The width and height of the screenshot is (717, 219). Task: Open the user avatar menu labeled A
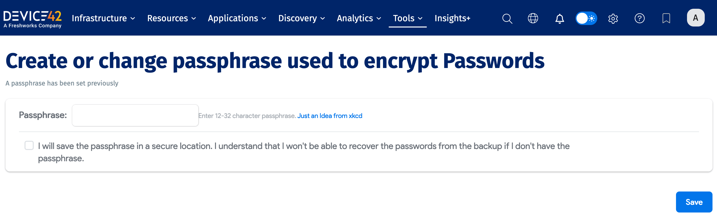click(x=695, y=17)
